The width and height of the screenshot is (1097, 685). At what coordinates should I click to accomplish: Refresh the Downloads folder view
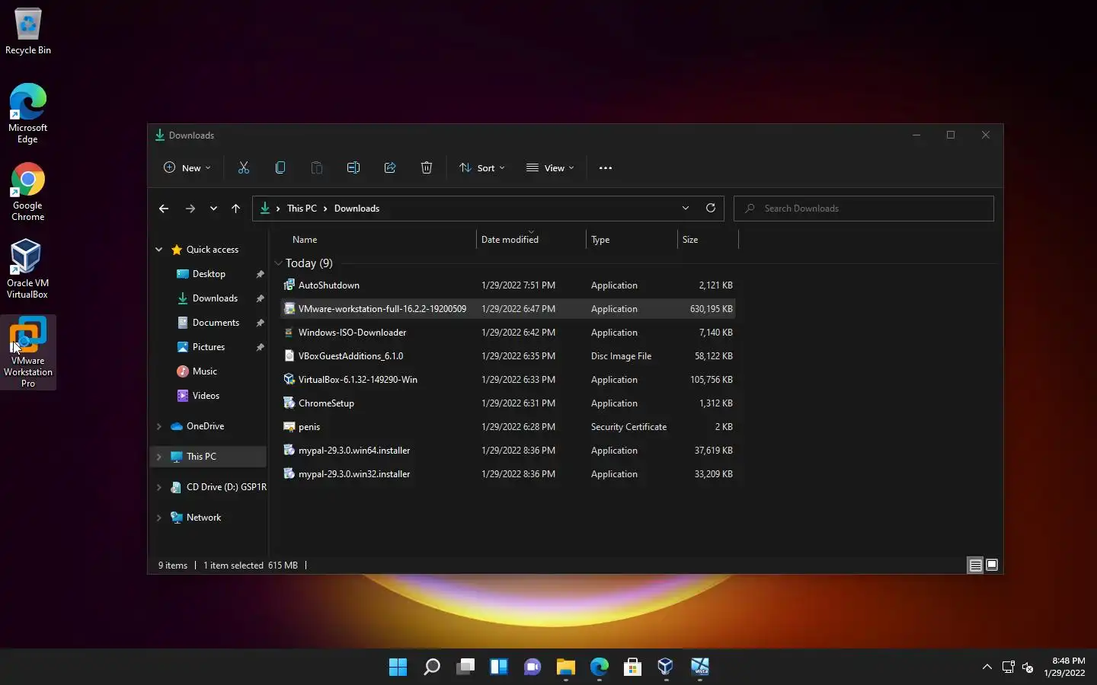711,208
